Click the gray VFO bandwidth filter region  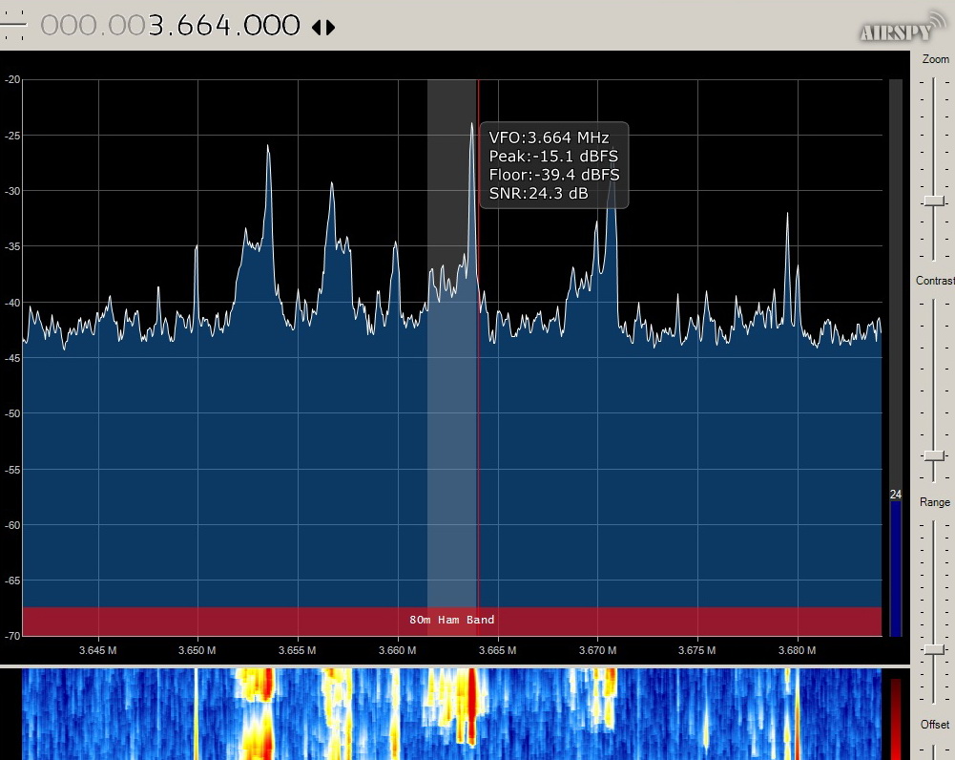click(x=451, y=430)
